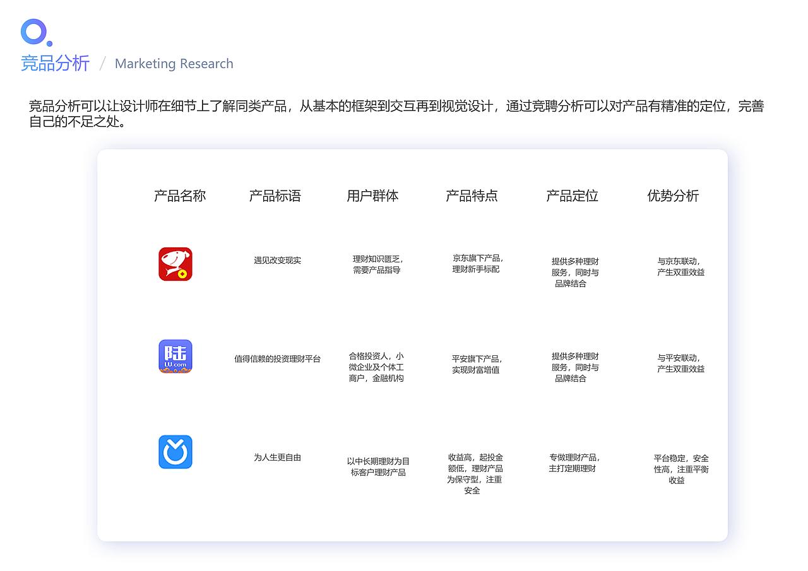Click the 京东金融 red app logo

[175, 264]
